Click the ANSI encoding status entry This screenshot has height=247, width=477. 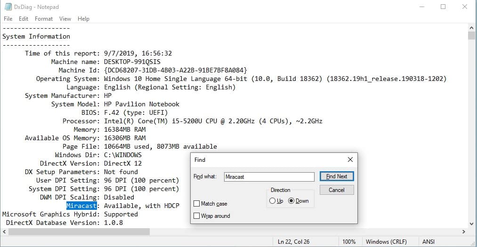tap(428, 242)
